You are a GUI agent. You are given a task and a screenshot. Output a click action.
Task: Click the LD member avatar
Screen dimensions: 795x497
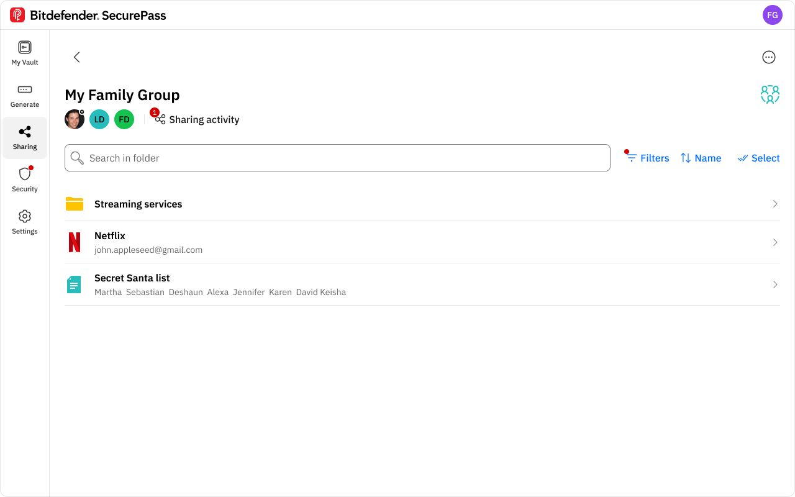coord(99,119)
